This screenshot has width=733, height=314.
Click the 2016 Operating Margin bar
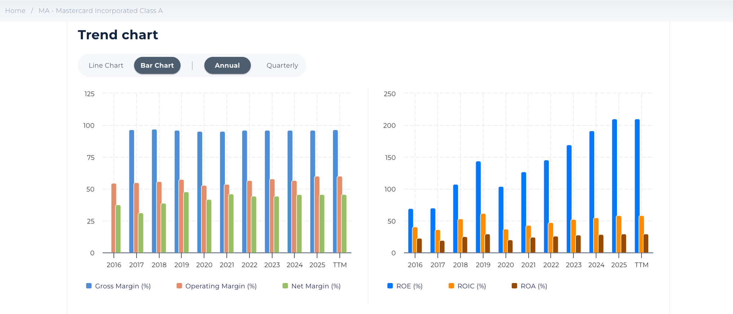click(x=114, y=218)
